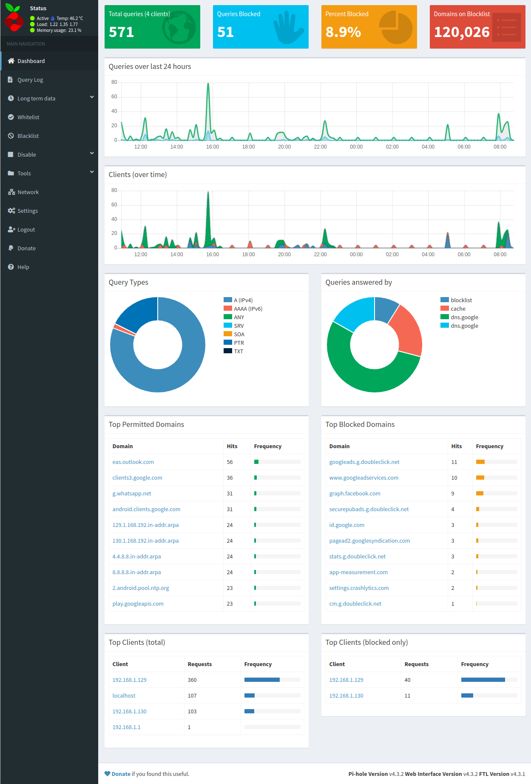Click the Donate PayPal icon
531x784 pixels.
tap(11, 248)
